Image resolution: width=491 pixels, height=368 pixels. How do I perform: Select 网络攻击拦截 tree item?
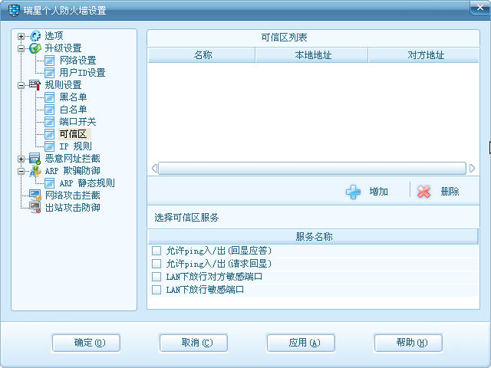point(73,195)
